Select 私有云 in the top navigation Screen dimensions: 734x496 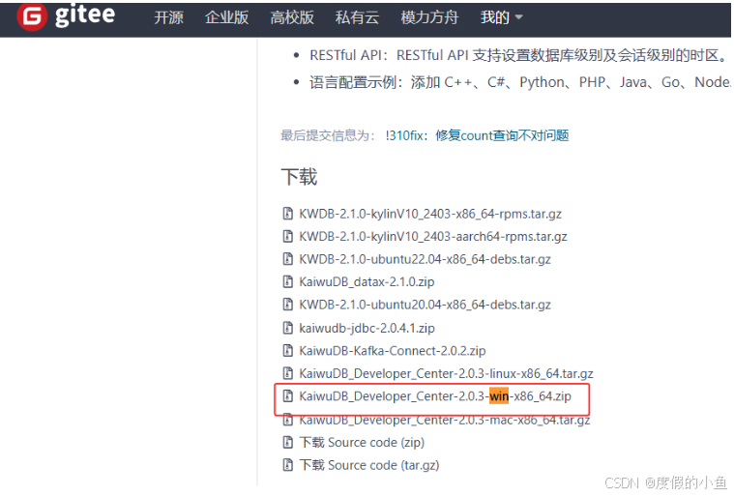click(x=357, y=18)
